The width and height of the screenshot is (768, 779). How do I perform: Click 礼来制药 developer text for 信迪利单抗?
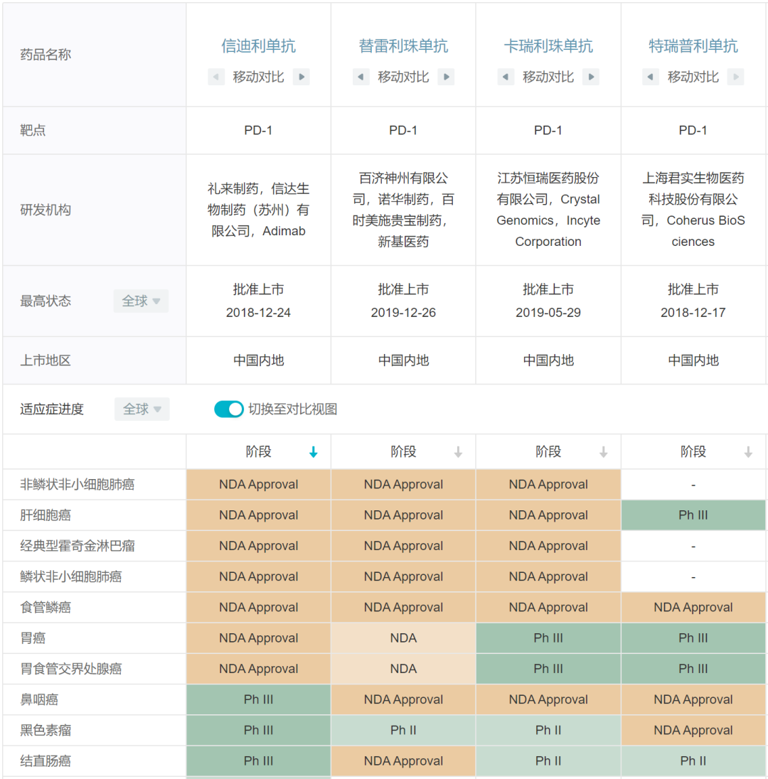(233, 189)
